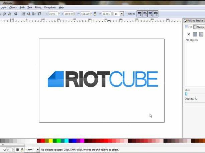Click the Fill and Stroke panel title
Image resolution: width=205 pixels, height=153 pixels.
tap(195, 20)
